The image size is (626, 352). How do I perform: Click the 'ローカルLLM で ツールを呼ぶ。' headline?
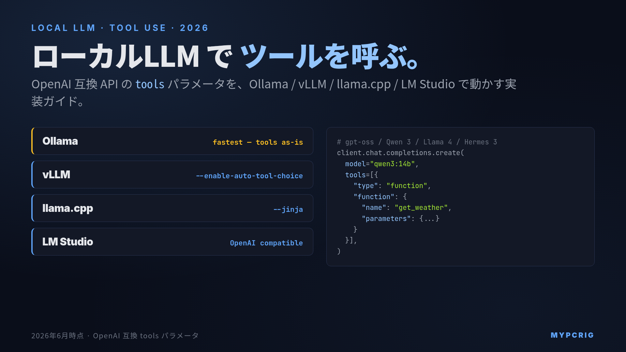(225, 56)
